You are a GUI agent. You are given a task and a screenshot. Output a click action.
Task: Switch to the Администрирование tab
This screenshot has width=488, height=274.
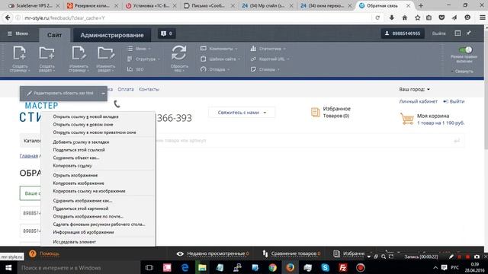(112, 35)
